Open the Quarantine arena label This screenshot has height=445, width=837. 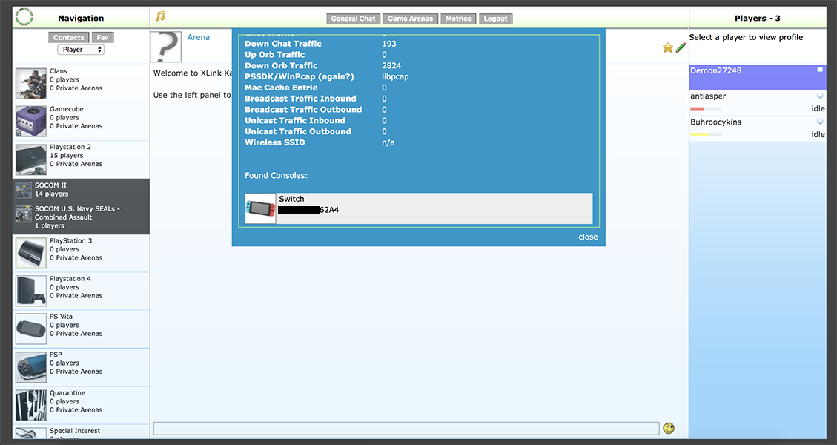click(x=67, y=392)
